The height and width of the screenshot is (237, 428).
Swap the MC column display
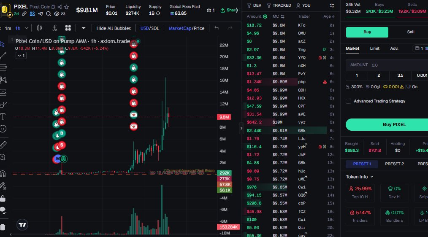coord(283,16)
